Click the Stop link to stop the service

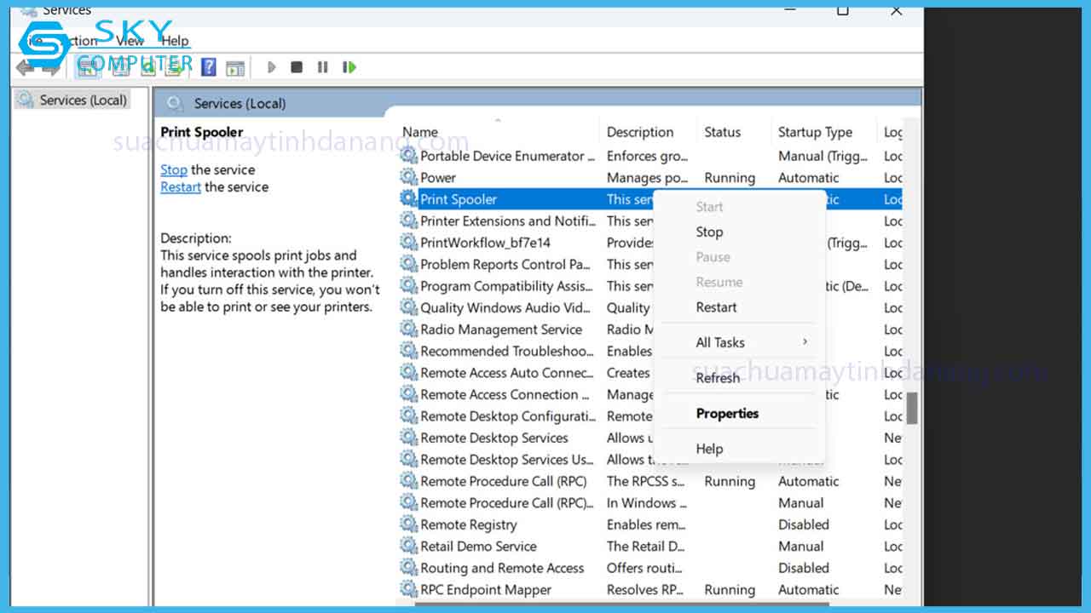(x=173, y=169)
